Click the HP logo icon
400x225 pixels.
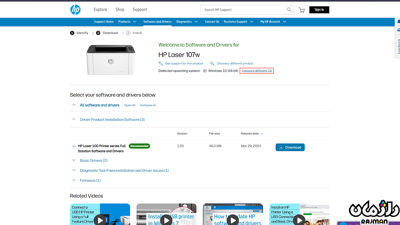[x=75, y=10]
